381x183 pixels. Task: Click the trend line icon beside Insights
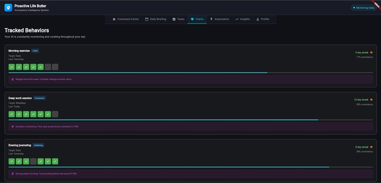pos(237,19)
